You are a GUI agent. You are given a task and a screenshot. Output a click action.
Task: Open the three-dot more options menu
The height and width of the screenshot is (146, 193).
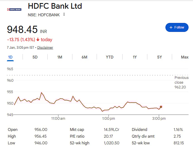pyautogui.click(x=64, y=15)
